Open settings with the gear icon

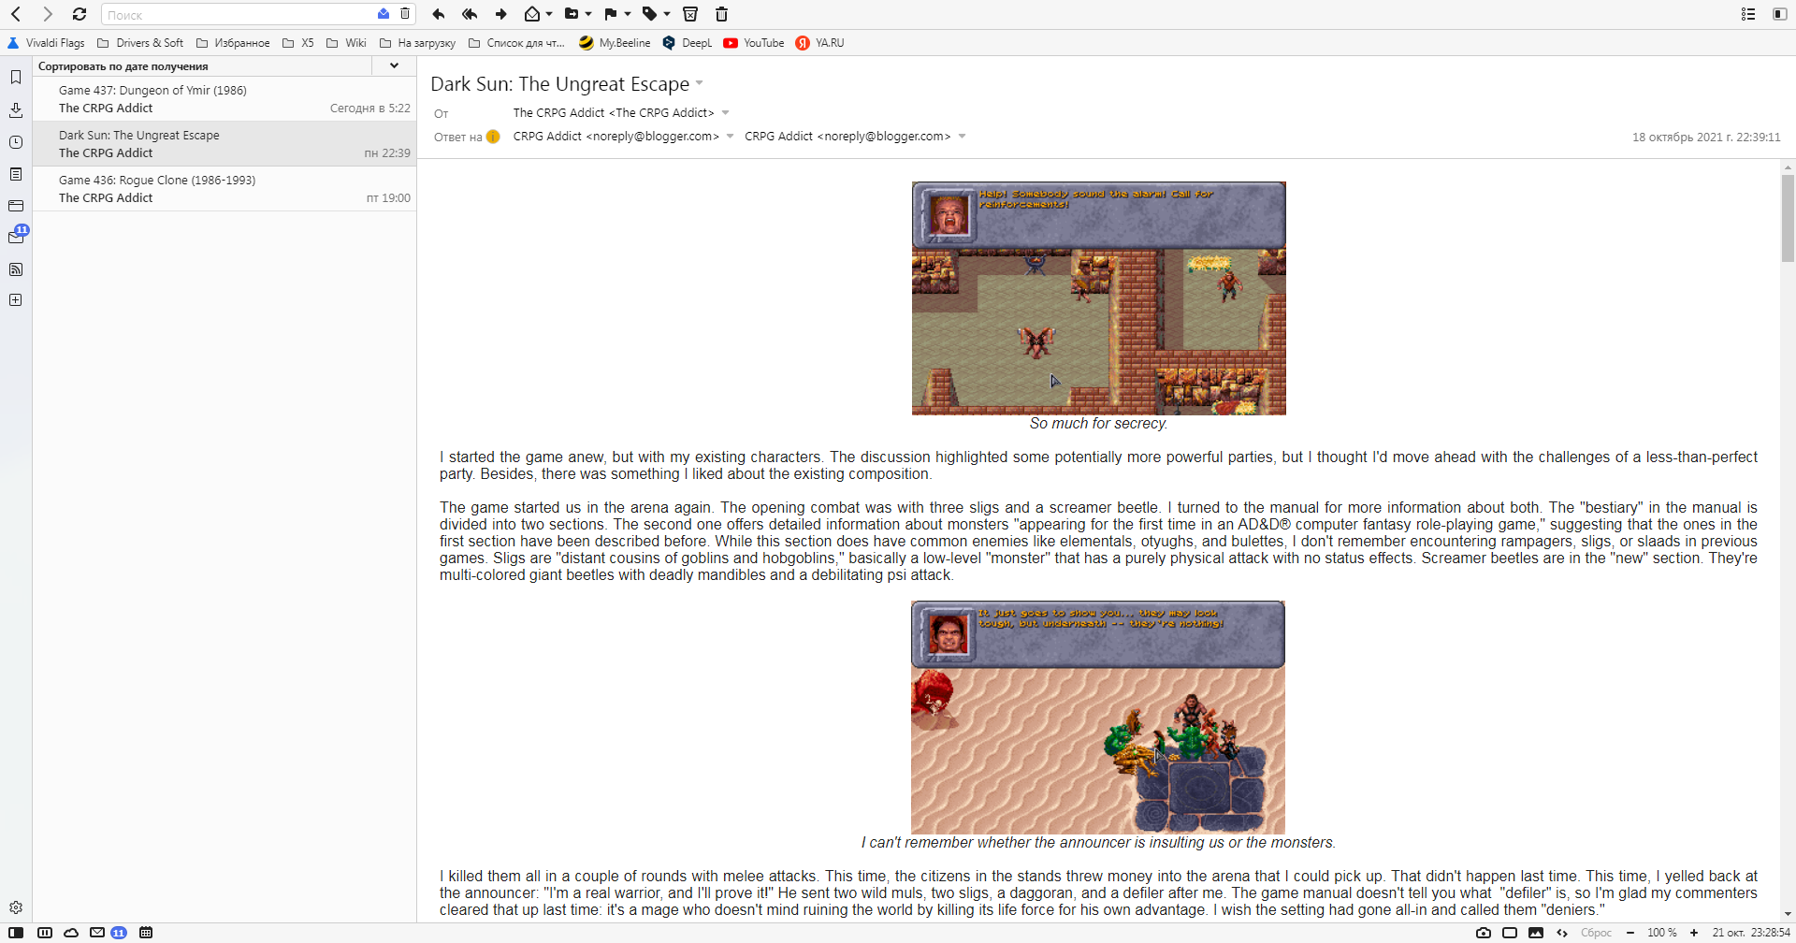pyautogui.click(x=16, y=907)
